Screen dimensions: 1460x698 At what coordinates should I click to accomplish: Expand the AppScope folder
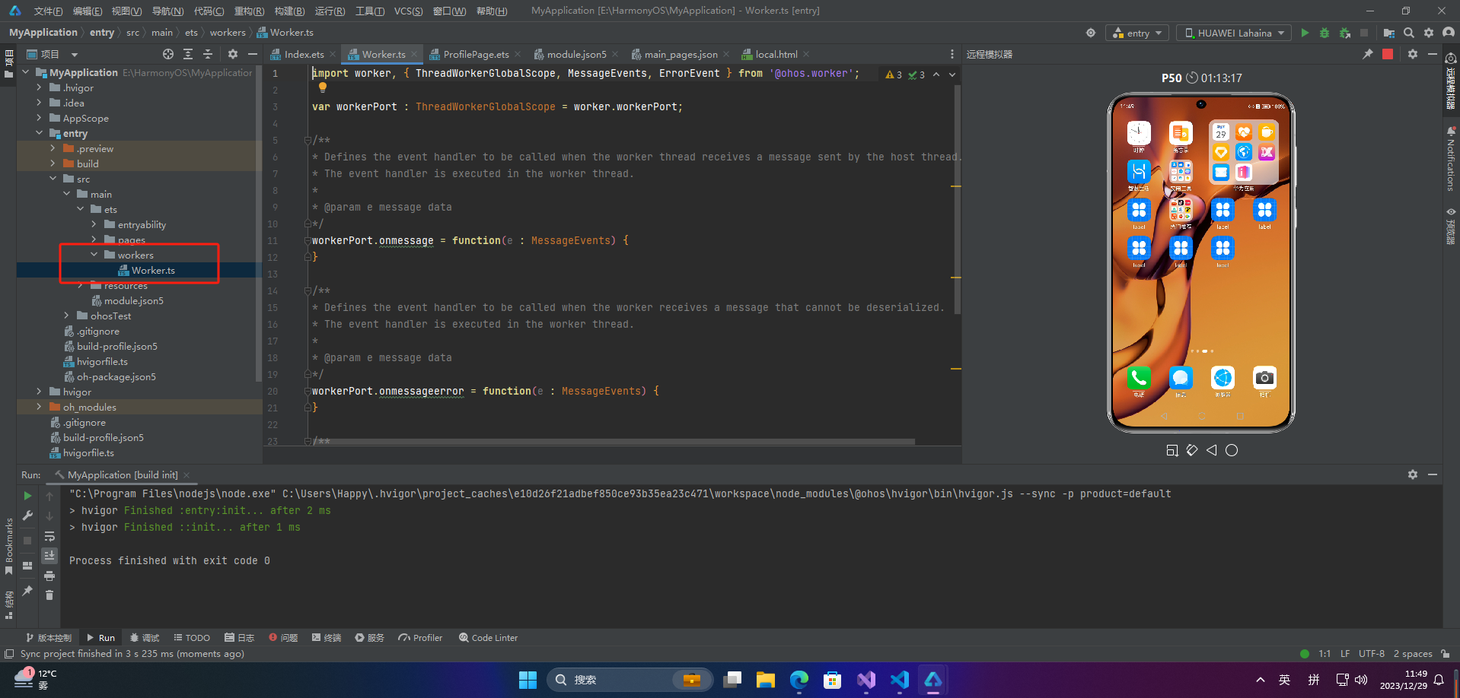coord(39,118)
